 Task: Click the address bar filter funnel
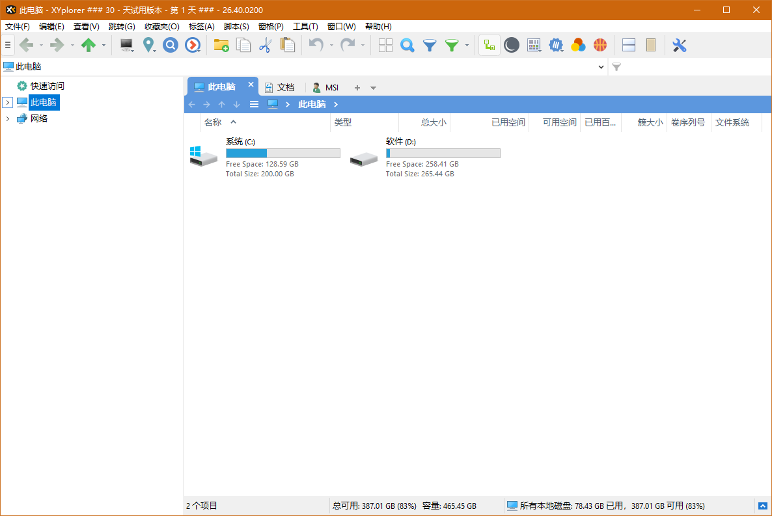coord(616,67)
